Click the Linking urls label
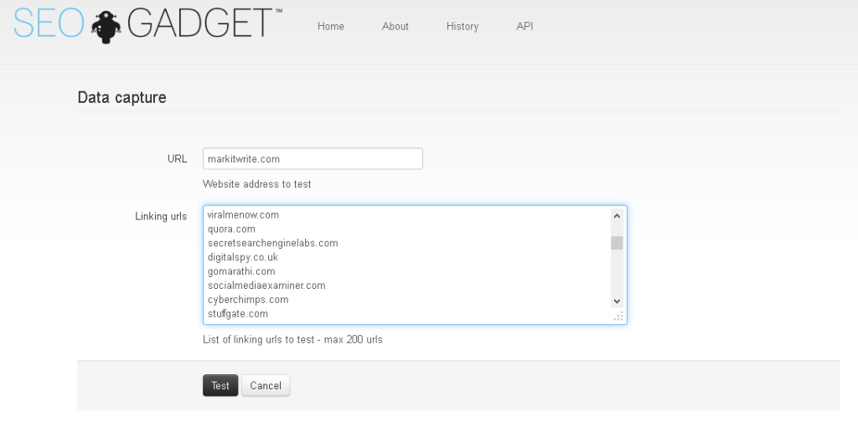 [161, 217]
